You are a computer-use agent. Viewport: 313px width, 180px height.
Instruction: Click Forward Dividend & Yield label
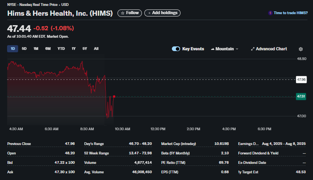point(258,153)
